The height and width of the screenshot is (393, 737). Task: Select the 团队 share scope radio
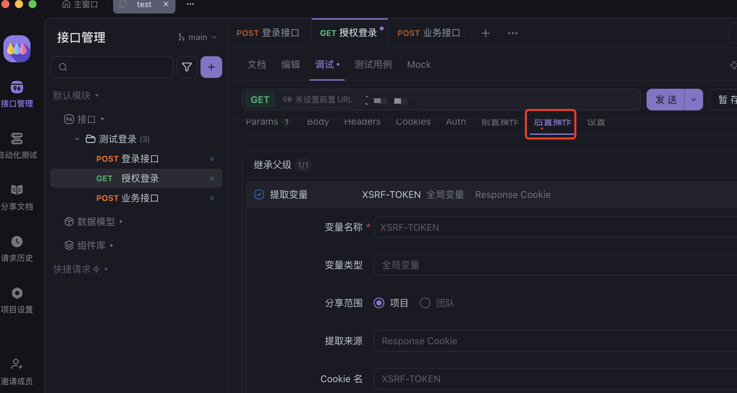click(425, 303)
